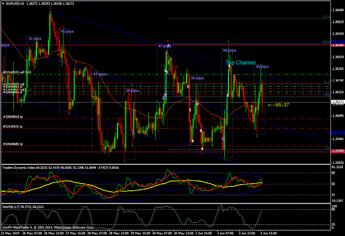Click the 1.36095 price scale value
The width and height of the screenshot is (345, 236).
[338, 116]
